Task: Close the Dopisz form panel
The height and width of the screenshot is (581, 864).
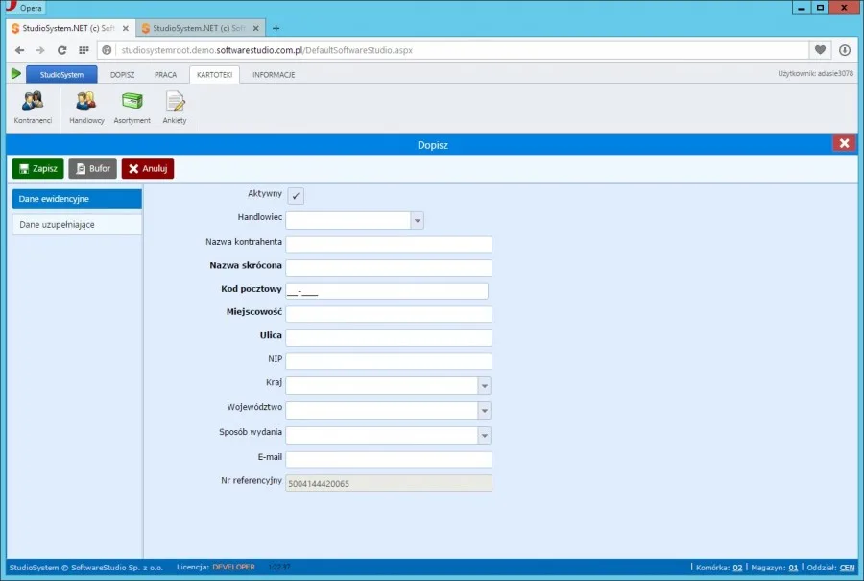Action: 844,143
